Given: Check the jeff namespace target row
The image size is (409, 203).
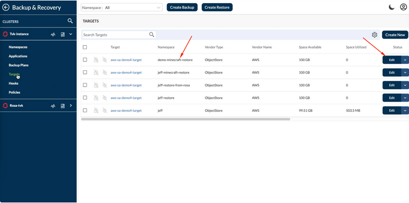Looking at the screenshot, I should (85, 111).
